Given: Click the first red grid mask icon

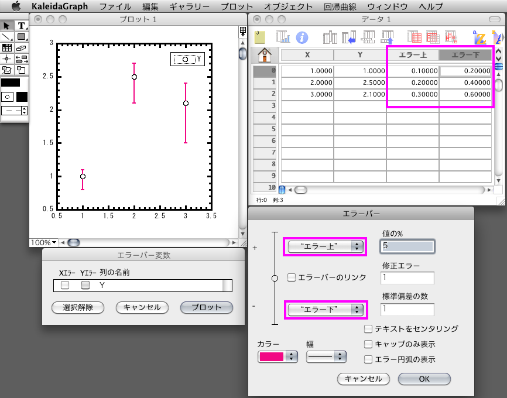Looking at the screenshot, I should click(414, 37).
